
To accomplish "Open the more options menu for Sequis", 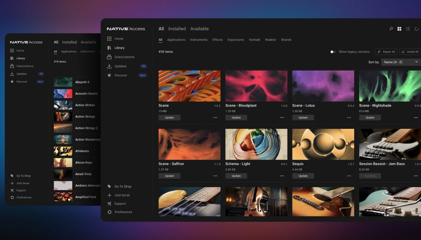I will click(349, 176).
